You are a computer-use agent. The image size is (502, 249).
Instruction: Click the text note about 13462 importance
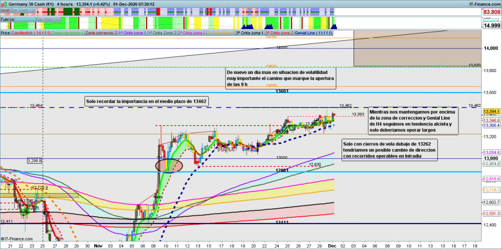[147, 101]
